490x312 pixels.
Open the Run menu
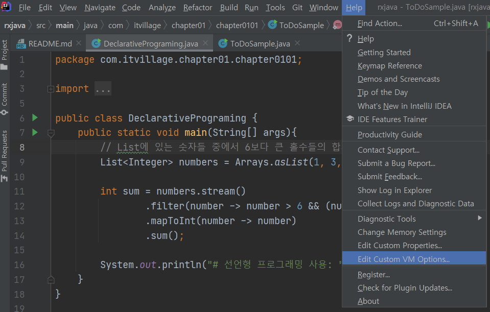pyautogui.click(x=251, y=8)
